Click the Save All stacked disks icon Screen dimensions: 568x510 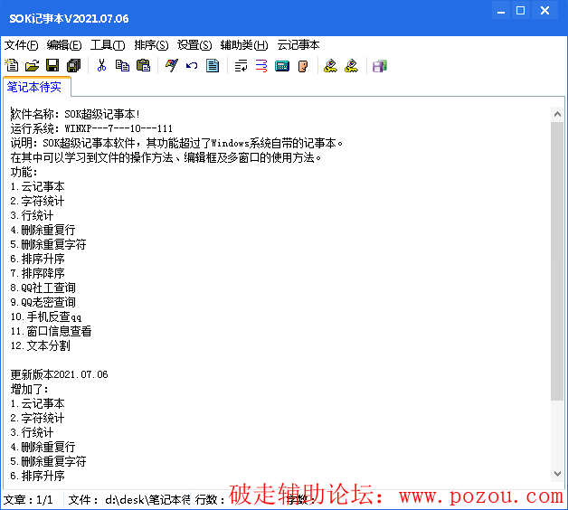pyautogui.click(x=74, y=66)
